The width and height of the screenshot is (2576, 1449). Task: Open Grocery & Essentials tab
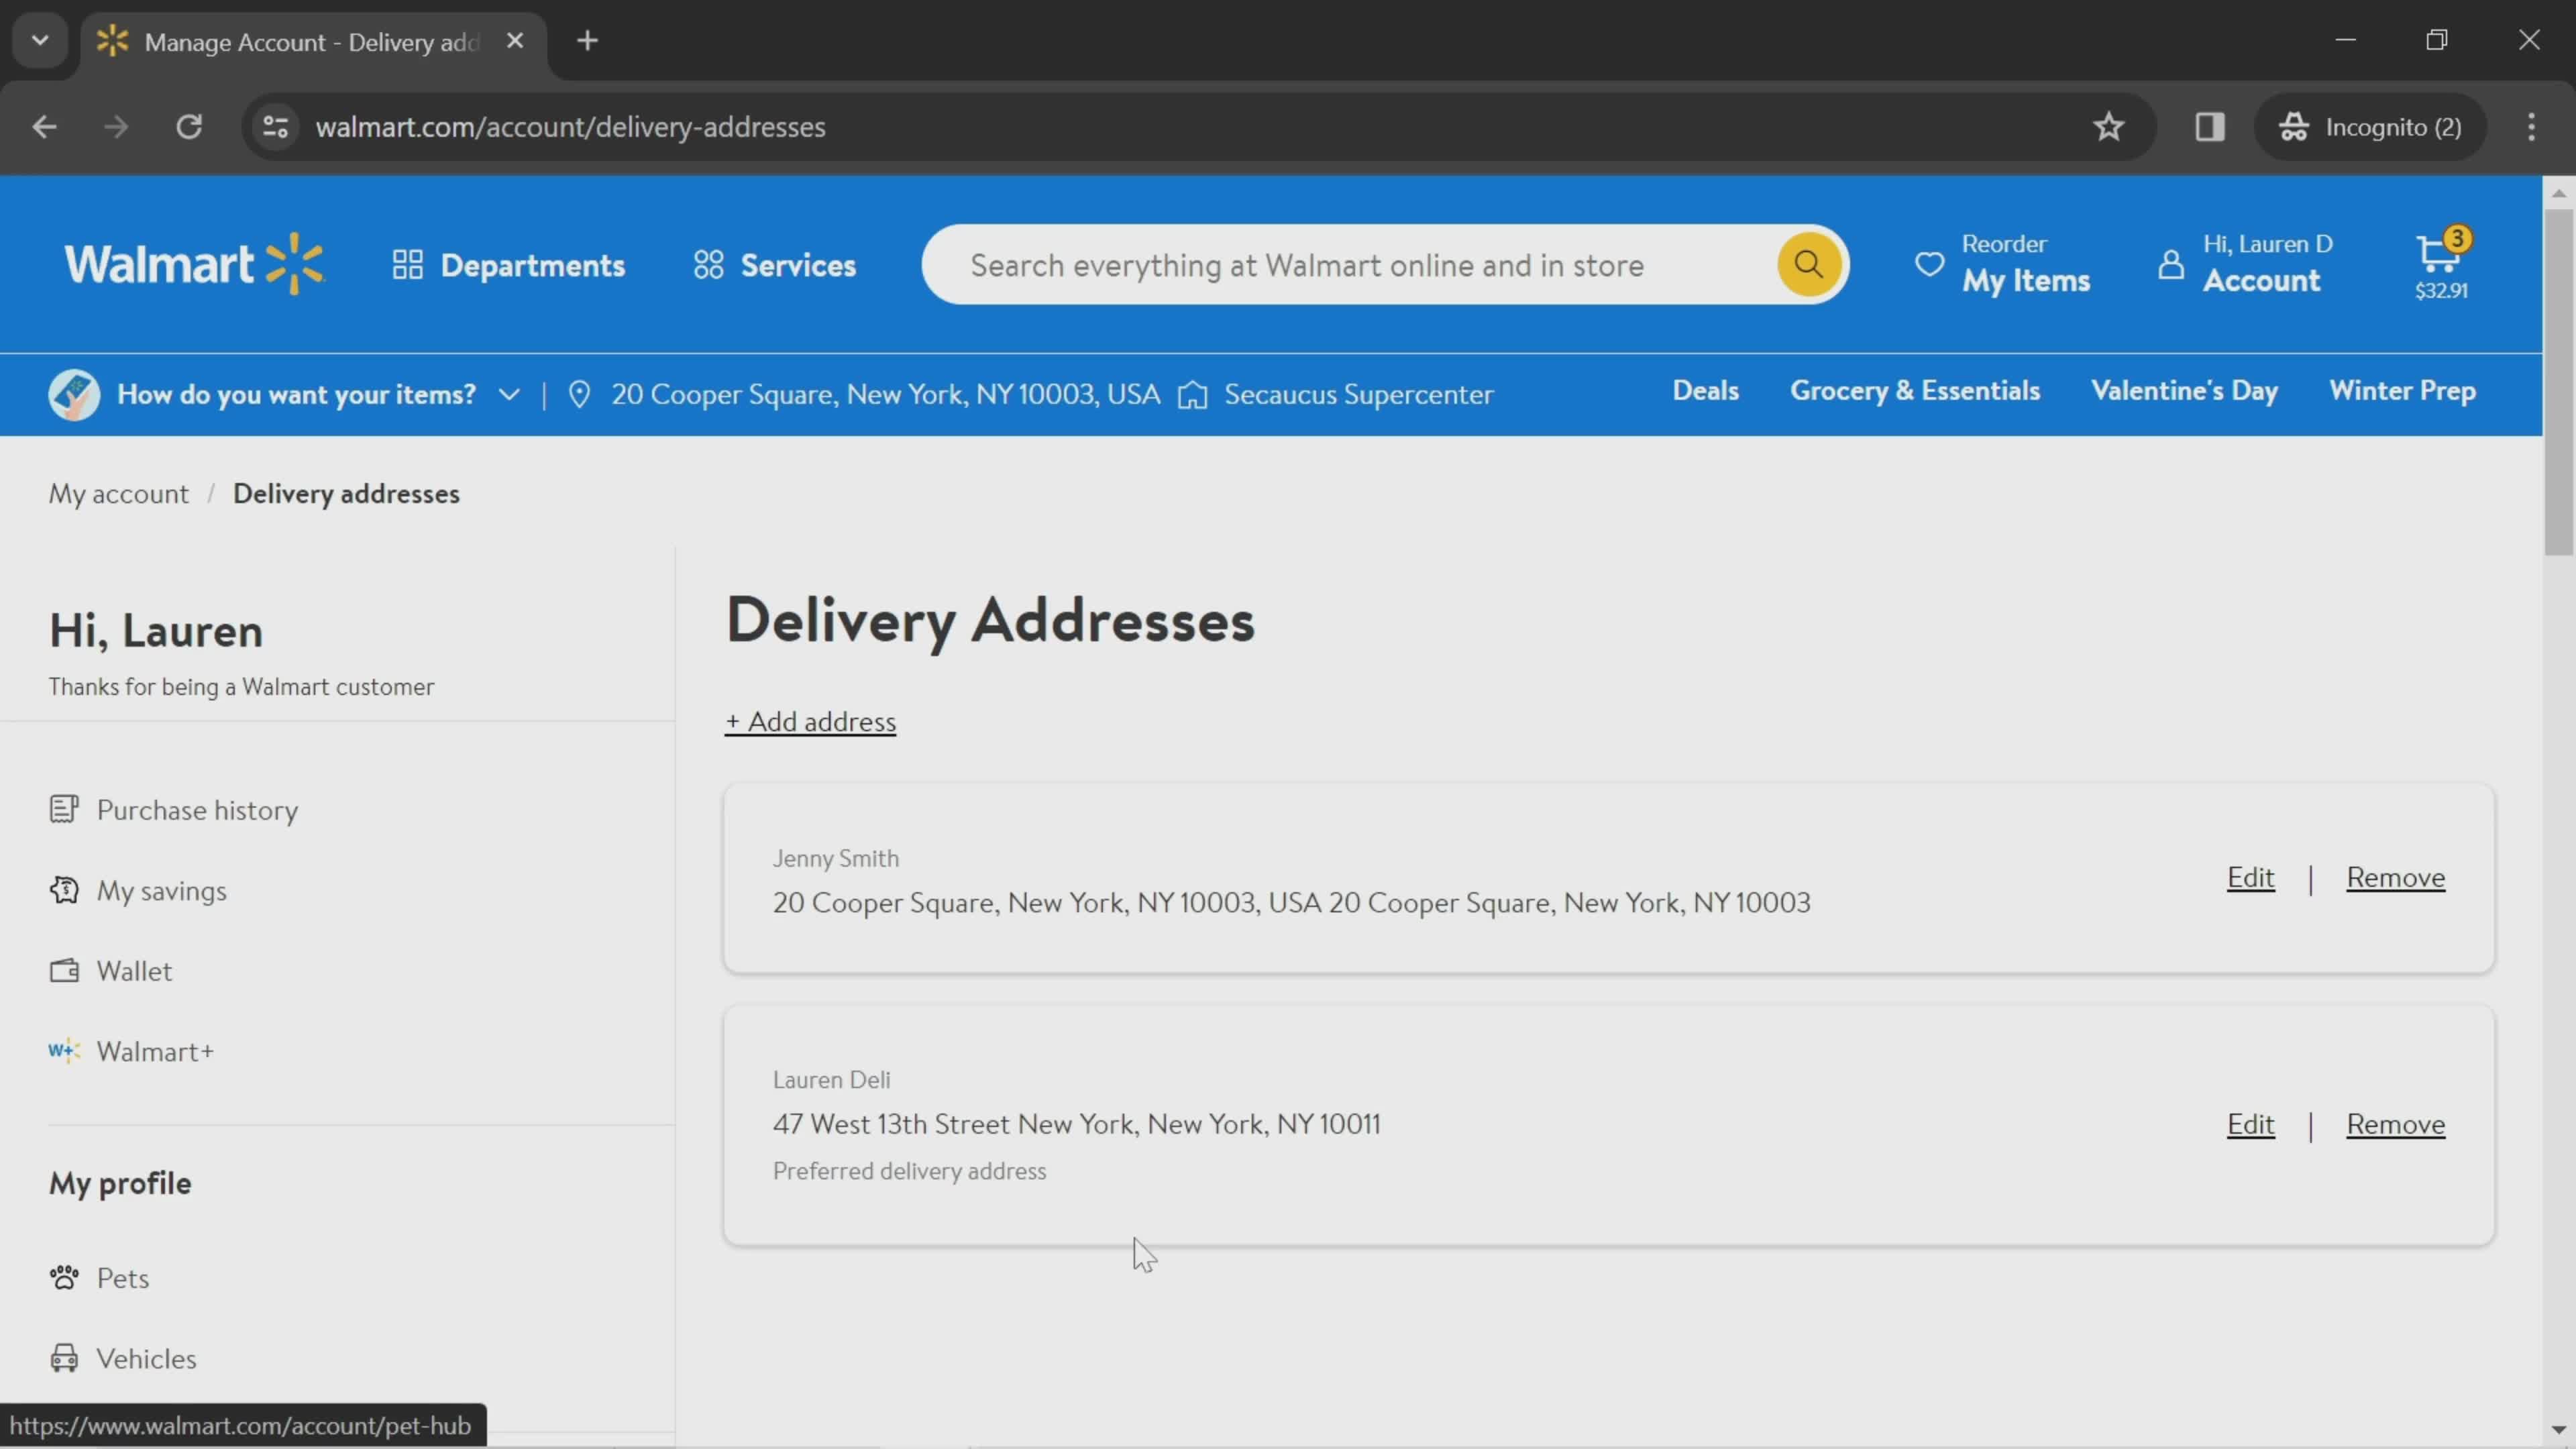coord(1914,391)
